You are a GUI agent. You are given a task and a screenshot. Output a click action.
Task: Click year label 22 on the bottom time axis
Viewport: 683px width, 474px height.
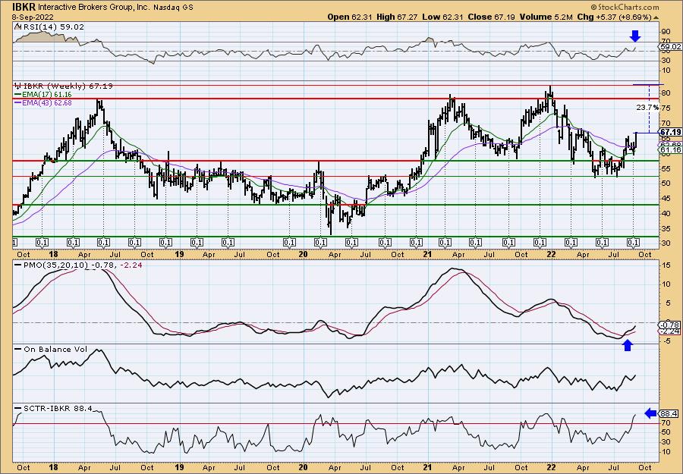click(x=552, y=467)
